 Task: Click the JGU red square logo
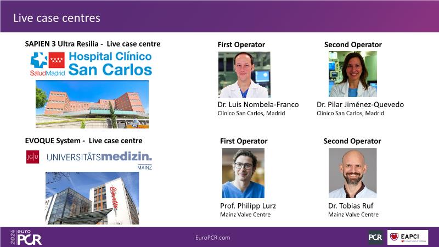32,157
